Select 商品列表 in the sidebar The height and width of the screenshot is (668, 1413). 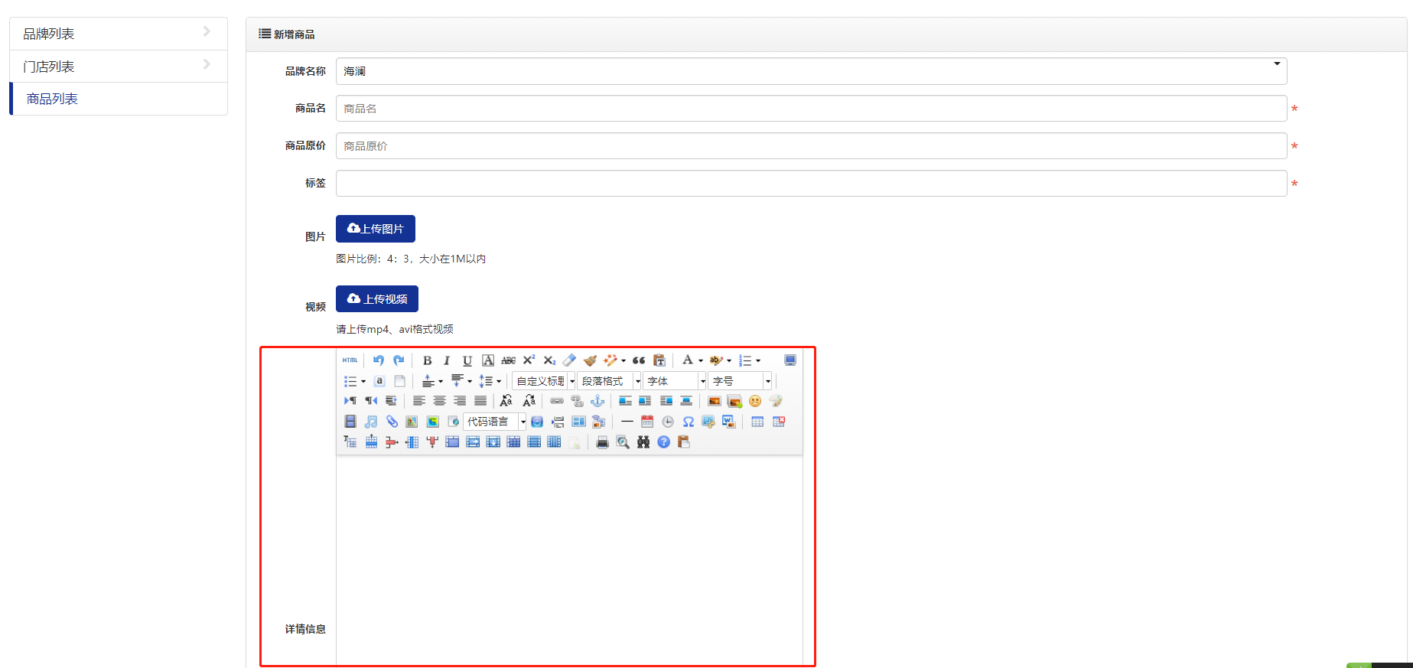119,99
